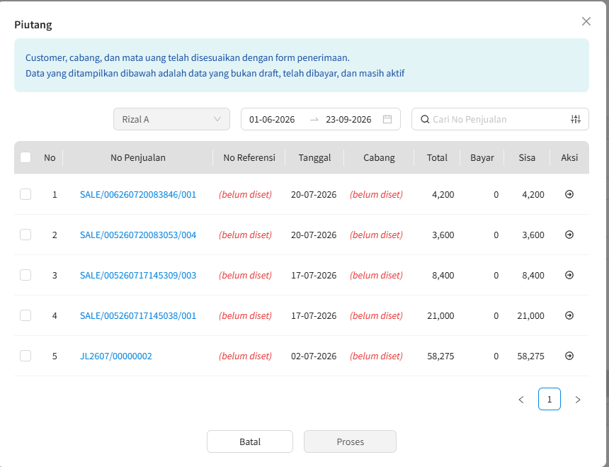Image resolution: width=609 pixels, height=467 pixels.
Task: Click the Total value 58,275
Action: 440,356
